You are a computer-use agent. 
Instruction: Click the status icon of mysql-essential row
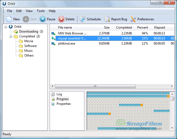pyautogui.click(x=53, y=38)
